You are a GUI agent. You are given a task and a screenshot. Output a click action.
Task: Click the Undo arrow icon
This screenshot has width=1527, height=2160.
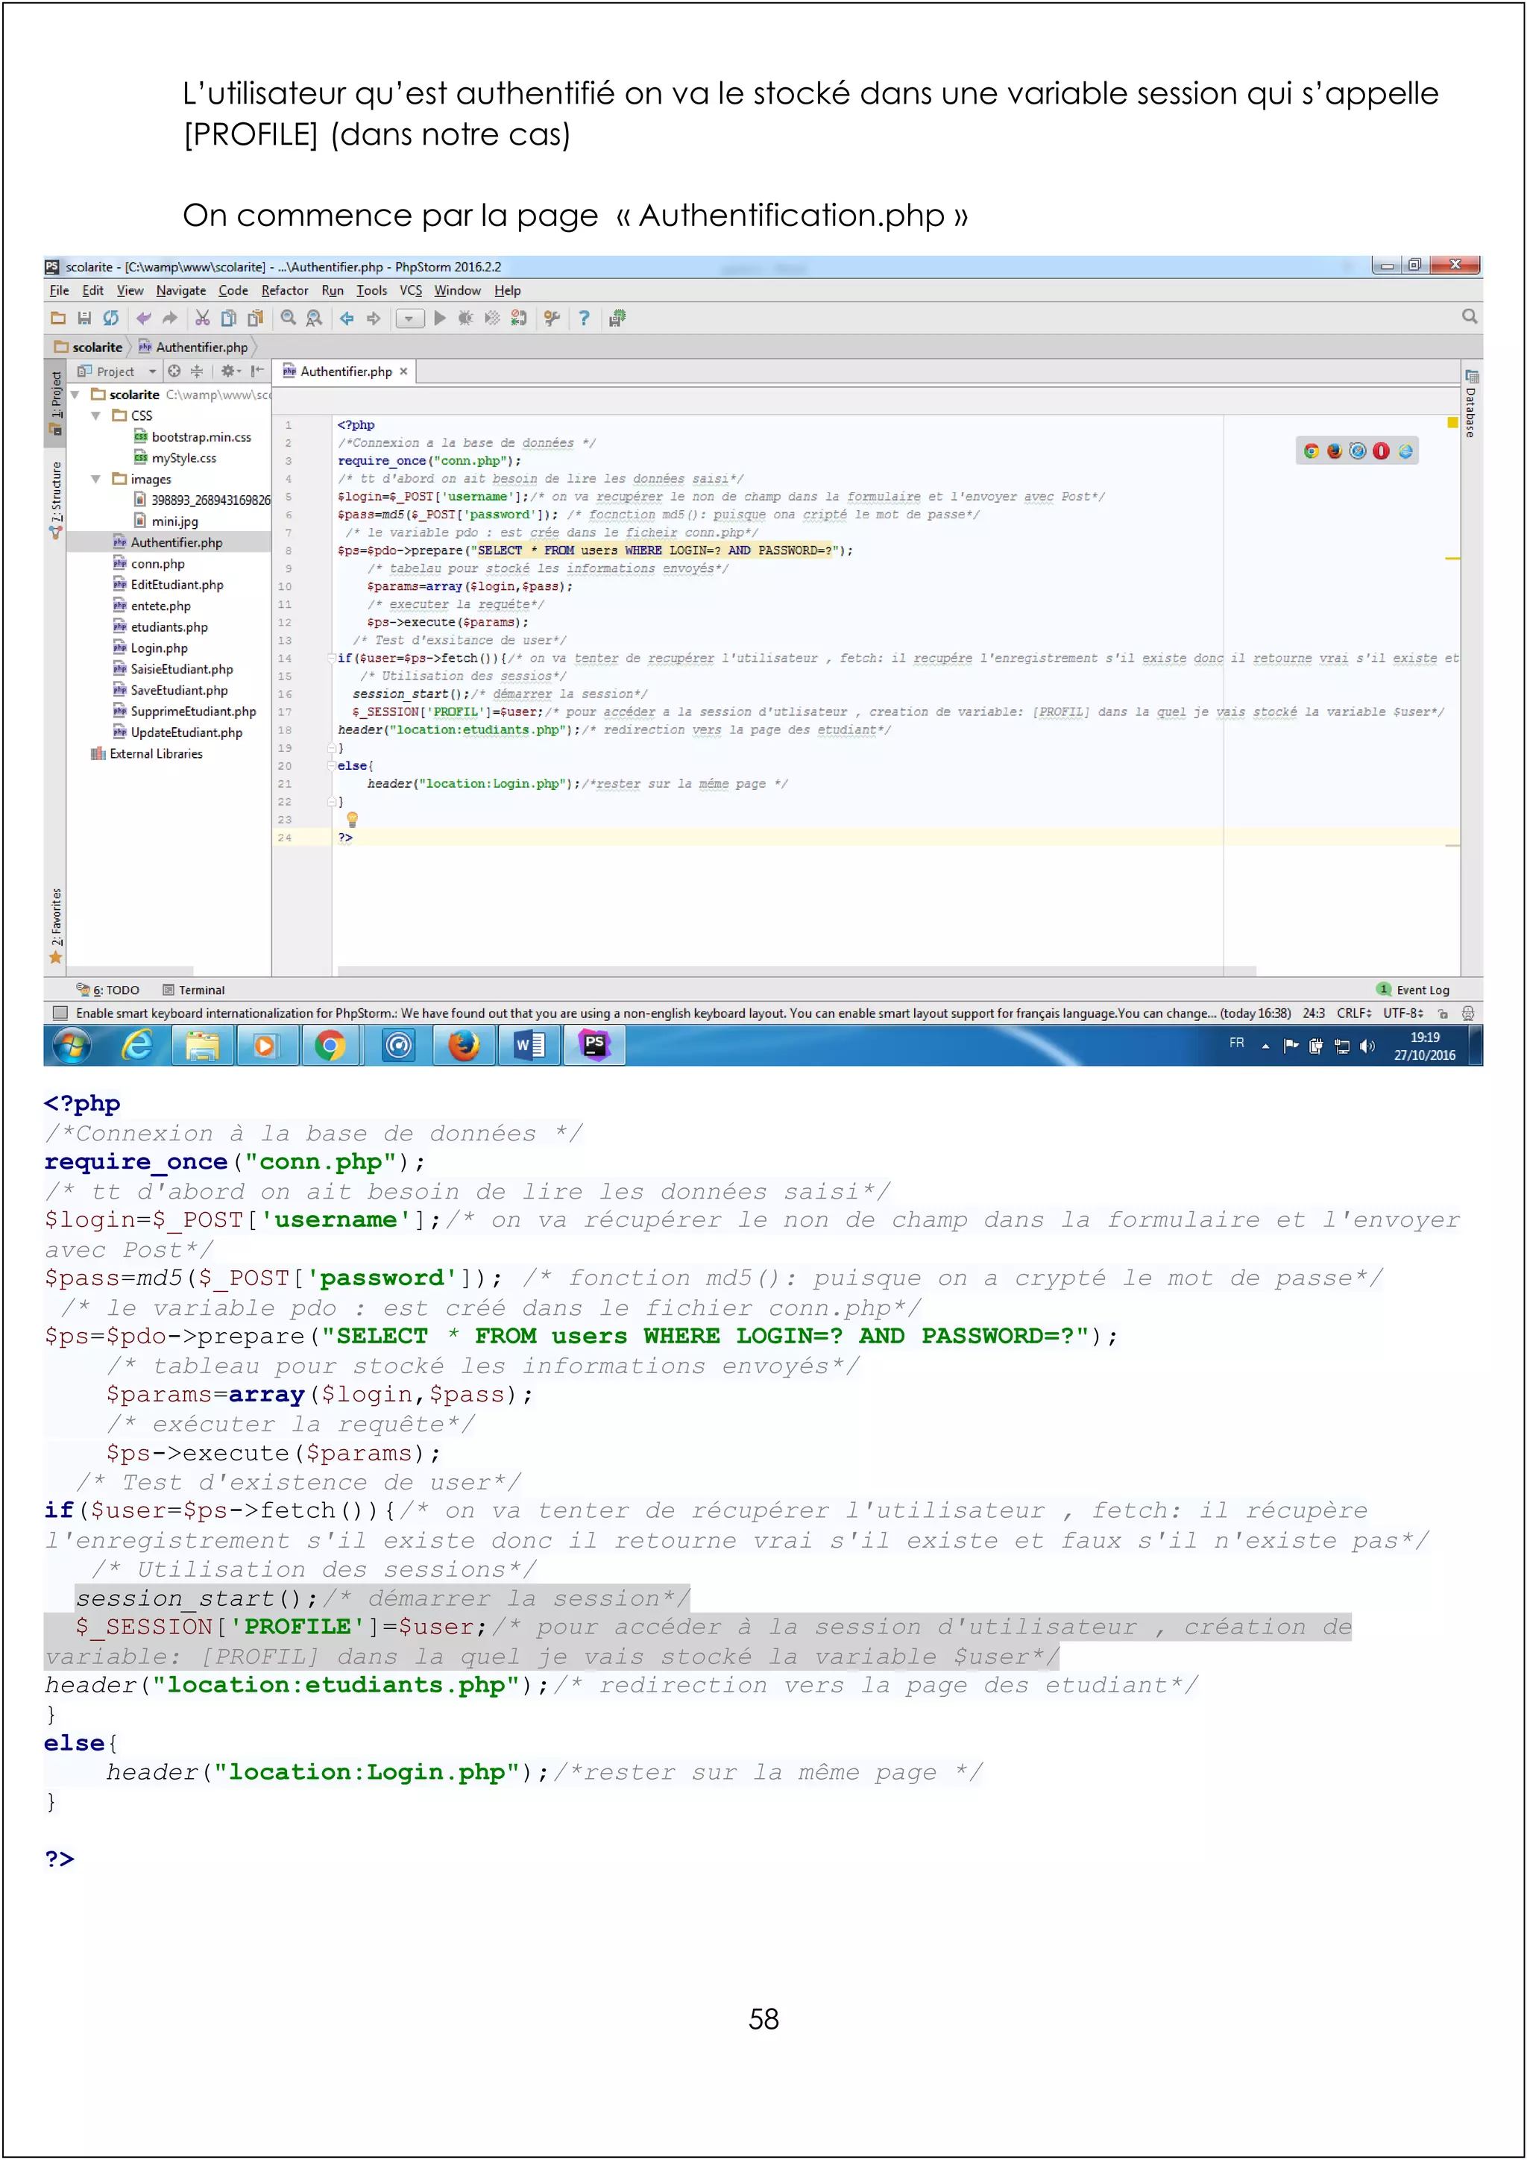tap(143, 318)
